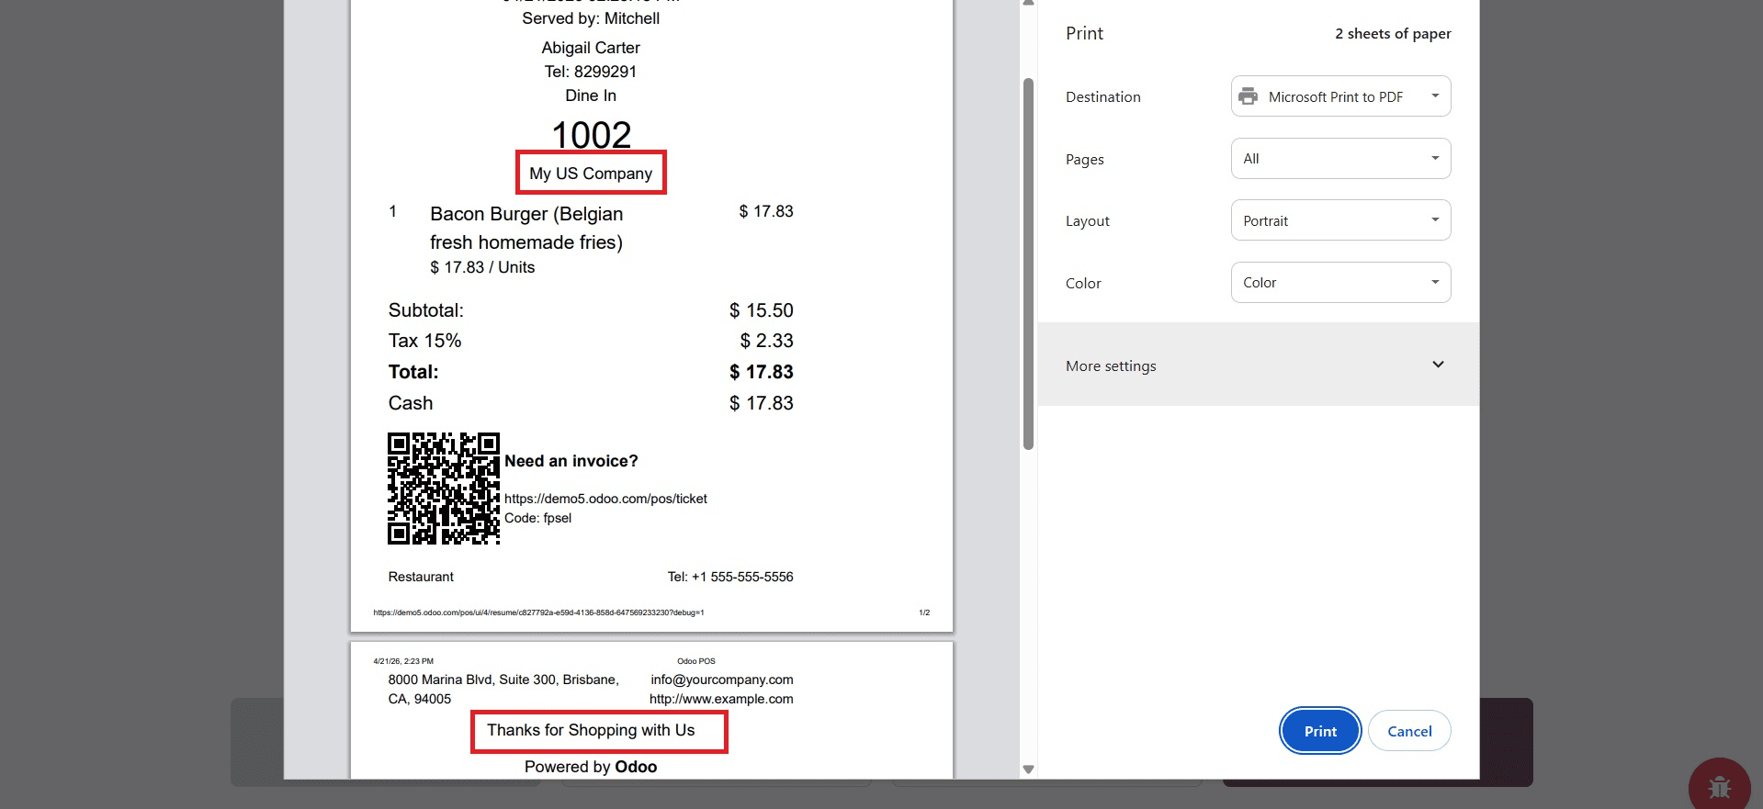This screenshot has height=809, width=1763.
Task: Click the 'Cash' payment label
Action: click(411, 403)
